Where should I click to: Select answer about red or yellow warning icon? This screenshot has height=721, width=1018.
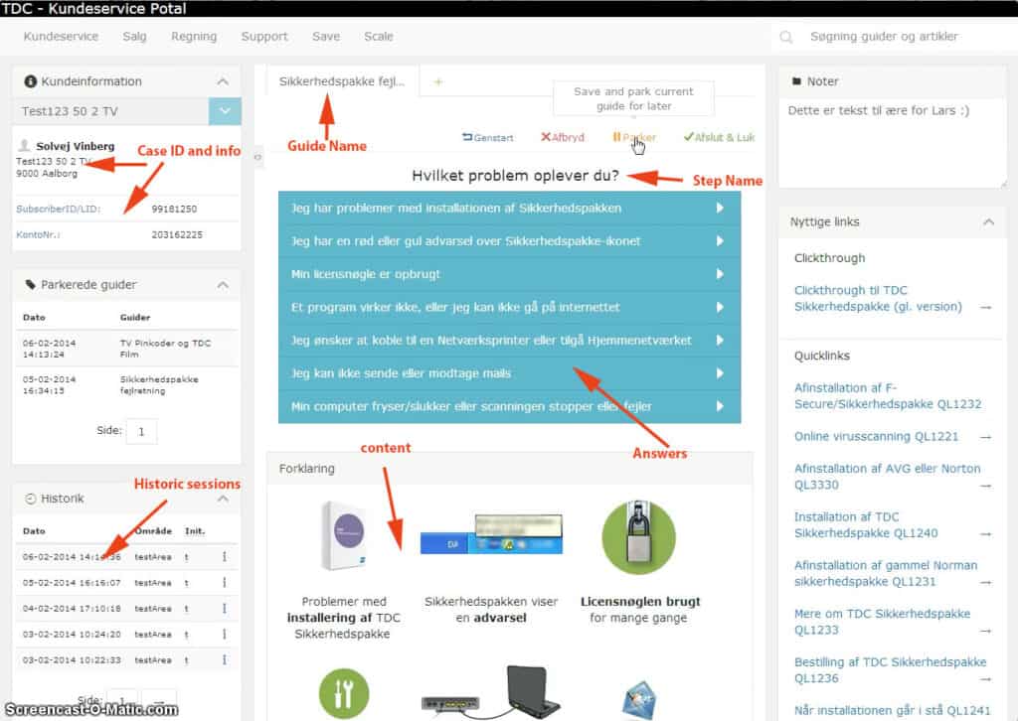point(510,241)
